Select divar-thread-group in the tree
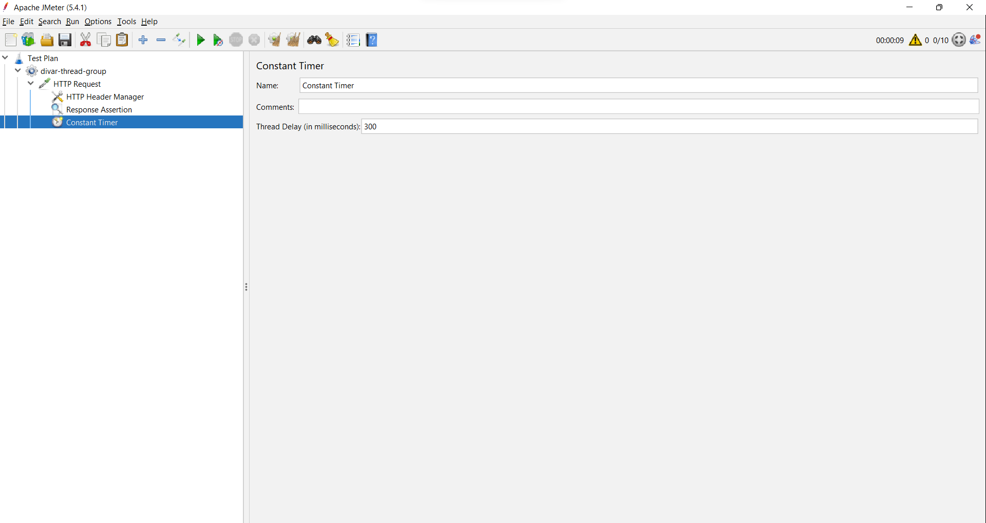Image resolution: width=986 pixels, height=523 pixels. tap(73, 71)
